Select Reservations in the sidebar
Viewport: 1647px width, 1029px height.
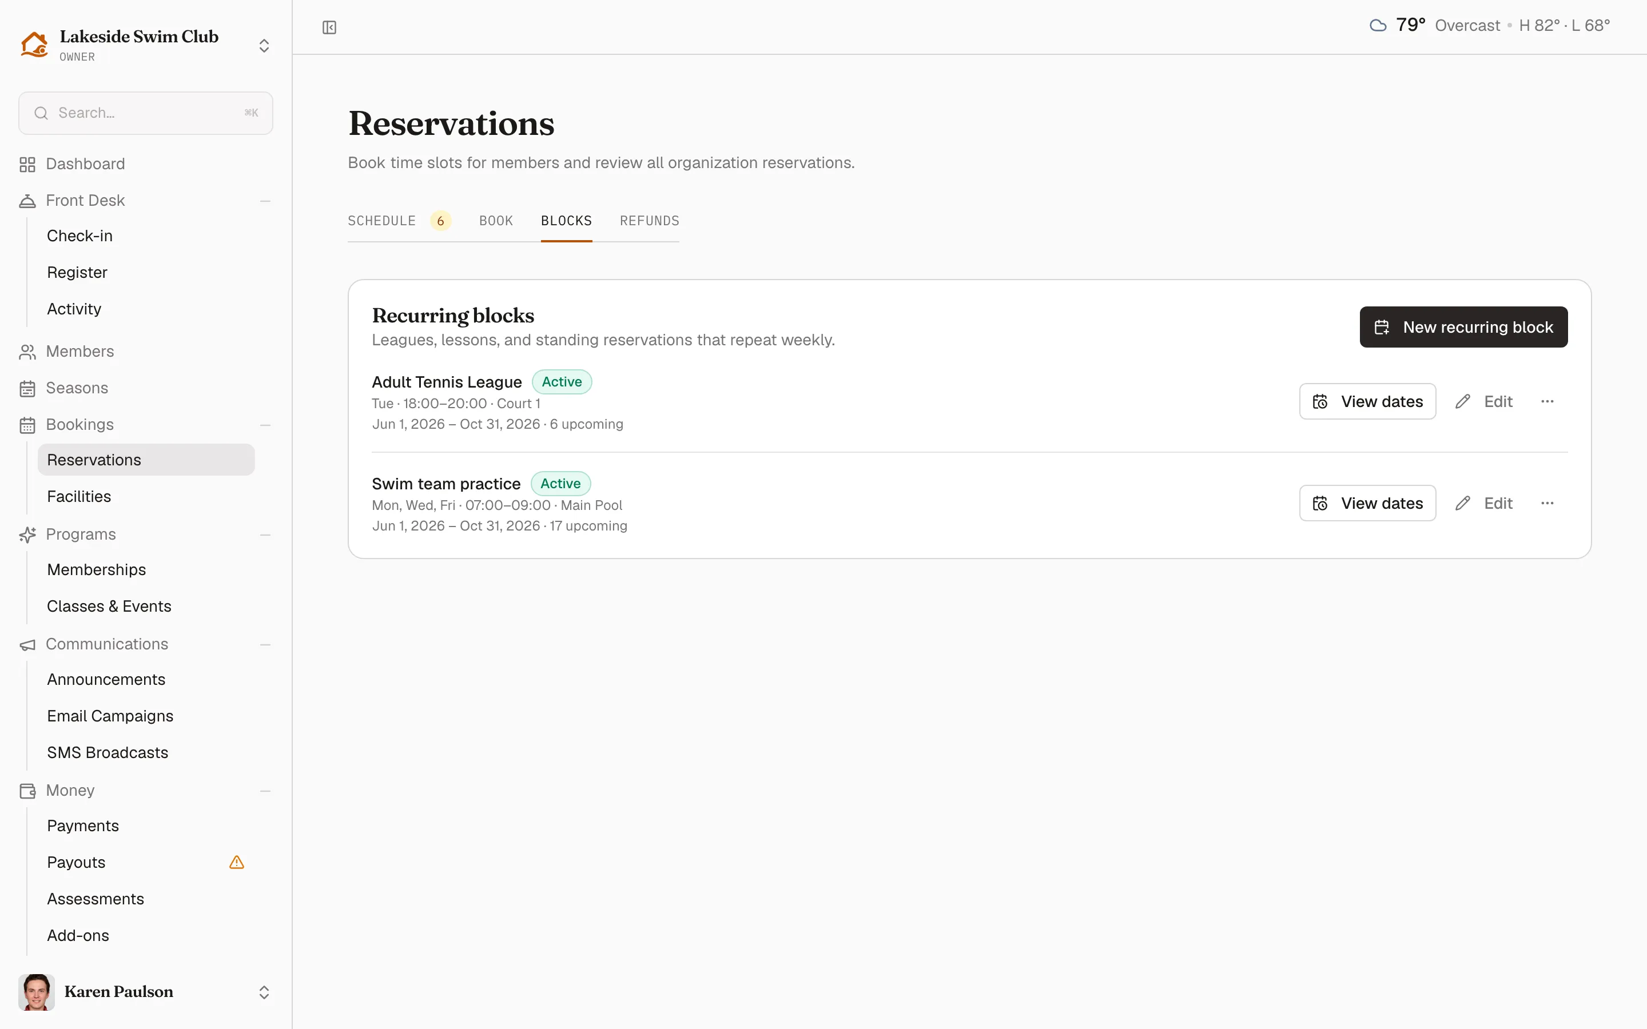146,460
